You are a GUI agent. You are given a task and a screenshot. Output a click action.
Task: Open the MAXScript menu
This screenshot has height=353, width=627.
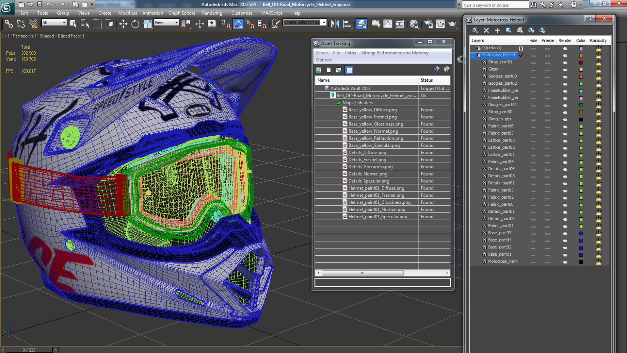tap(271, 13)
